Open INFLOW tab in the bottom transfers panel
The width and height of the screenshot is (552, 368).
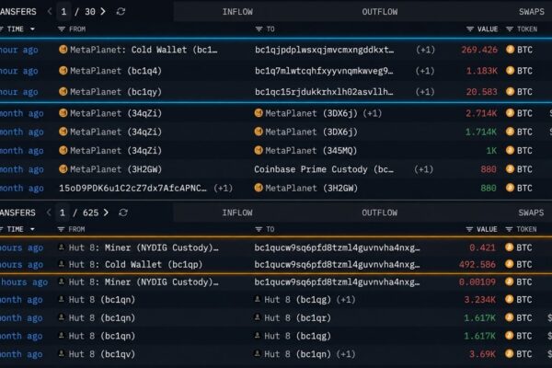[237, 213]
